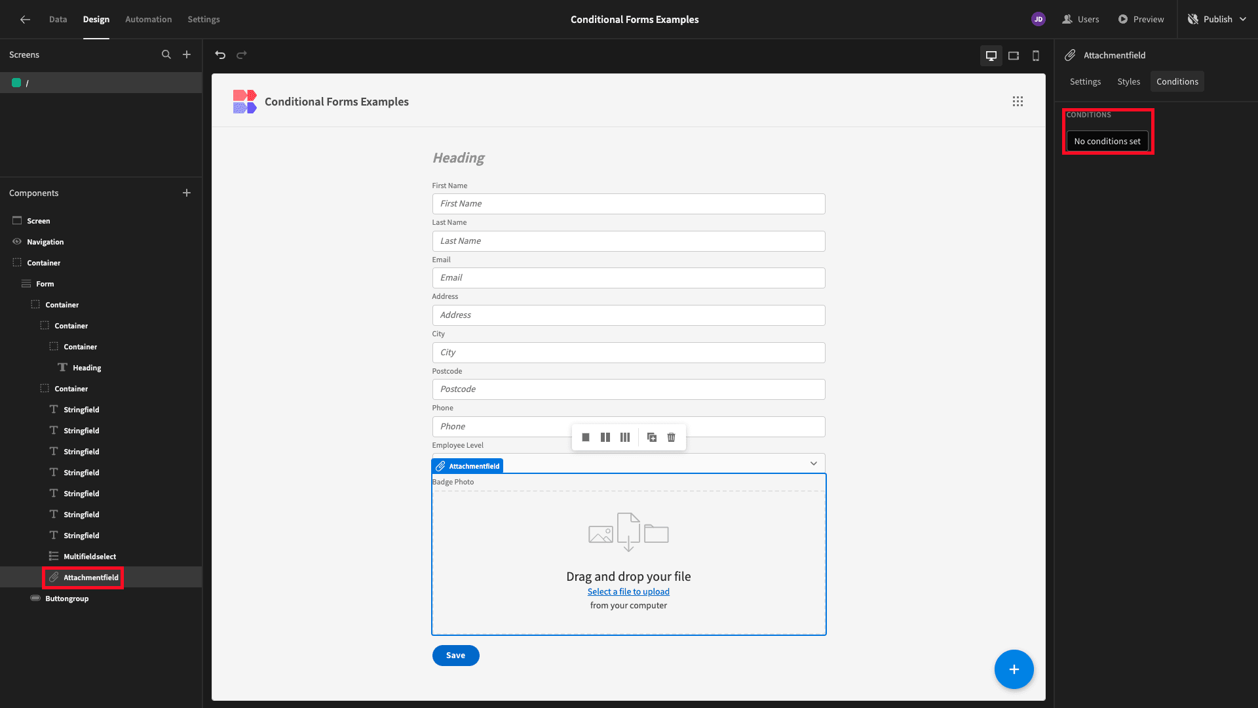Search screens with the magnifier icon
Image resolution: width=1258 pixels, height=708 pixels.
click(x=166, y=54)
